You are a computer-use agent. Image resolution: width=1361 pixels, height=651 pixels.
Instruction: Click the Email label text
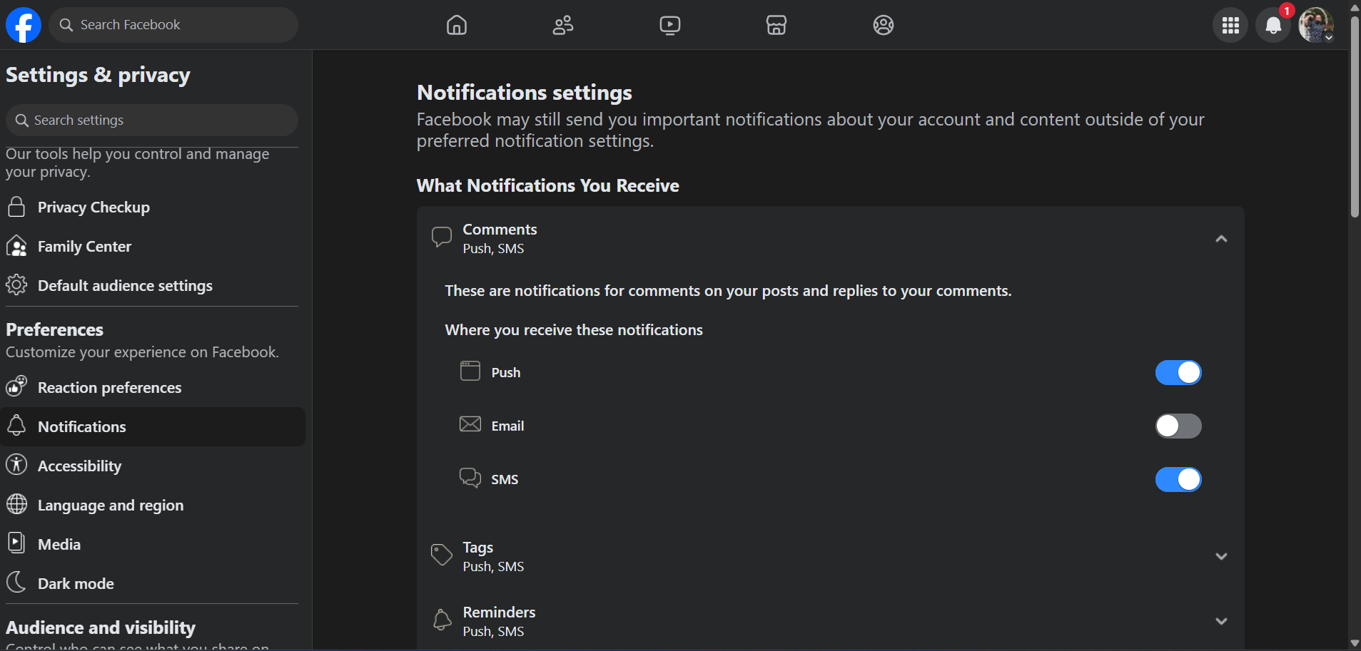(507, 426)
